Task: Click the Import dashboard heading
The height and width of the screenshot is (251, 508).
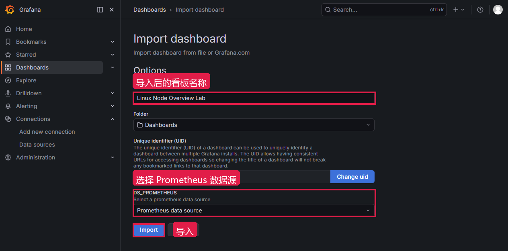Action: 180,39
